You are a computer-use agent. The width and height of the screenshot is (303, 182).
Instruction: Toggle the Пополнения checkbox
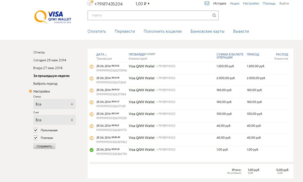(36, 130)
